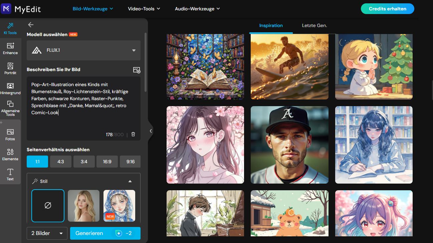Choose the blonde woman photo style
The width and height of the screenshot is (433, 243).
coord(83,206)
